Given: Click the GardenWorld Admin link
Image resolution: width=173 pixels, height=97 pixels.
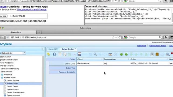Looking at the screenshot, I should coord(158,46).
